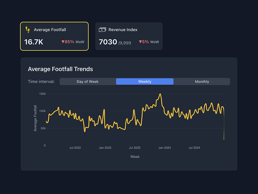Click the Average Footfall y-axis title
258x194 pixels.
pyautogui.click(x=35, y=118)
